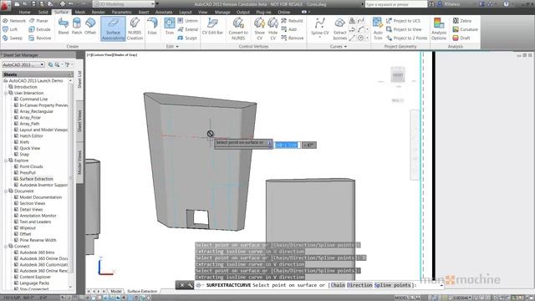Switch to the Model layout tab

coord(116,291)
